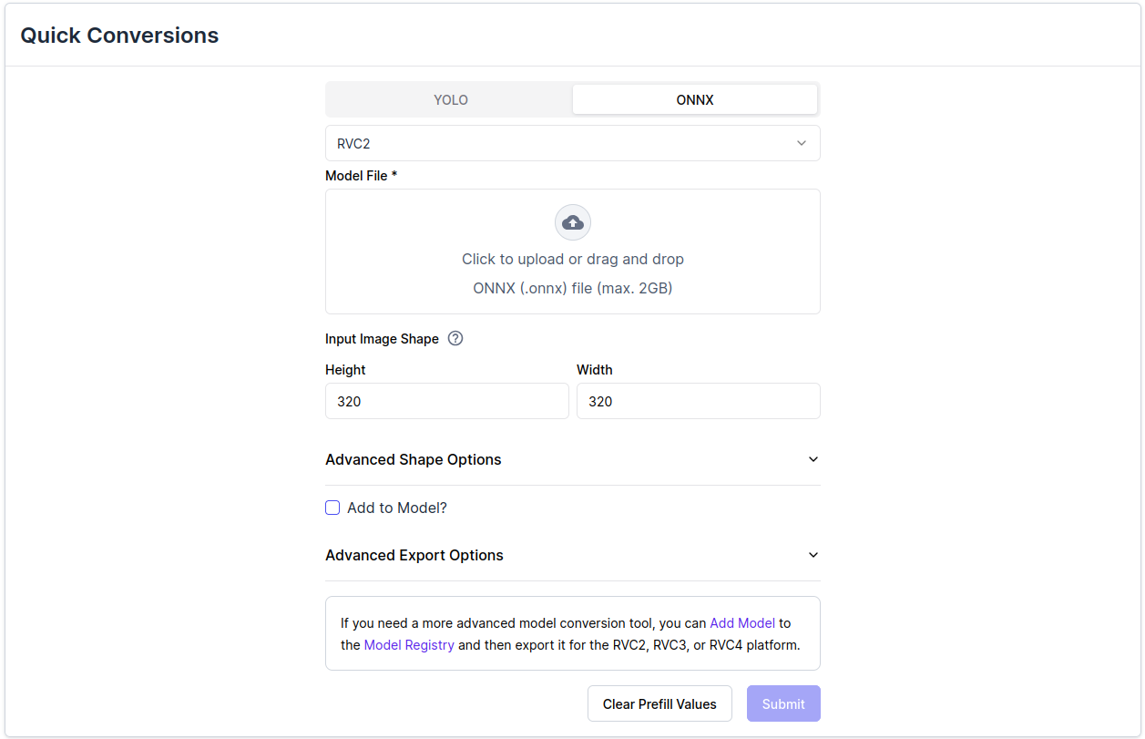Expand the Advanced Shape Options section

414,459
